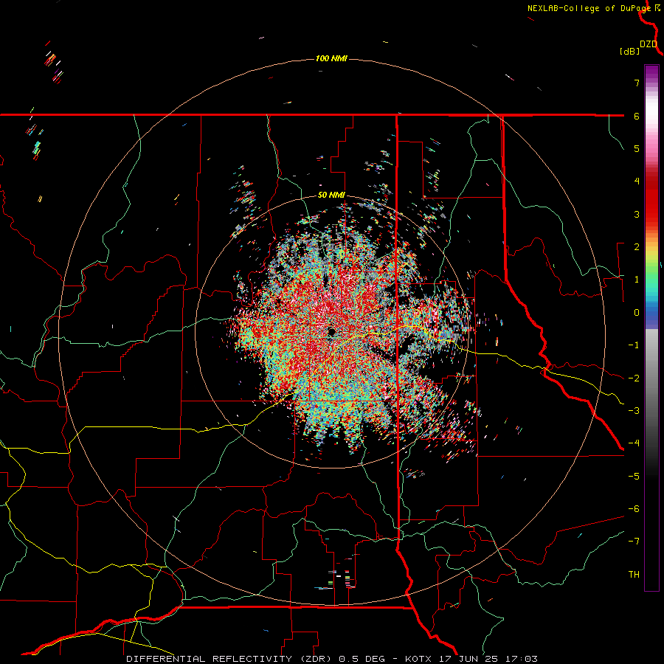Image resolution: width=664 pixels, height=664 pixels.
Task: Click the 5 value on color scale
Action: [637, 148]
